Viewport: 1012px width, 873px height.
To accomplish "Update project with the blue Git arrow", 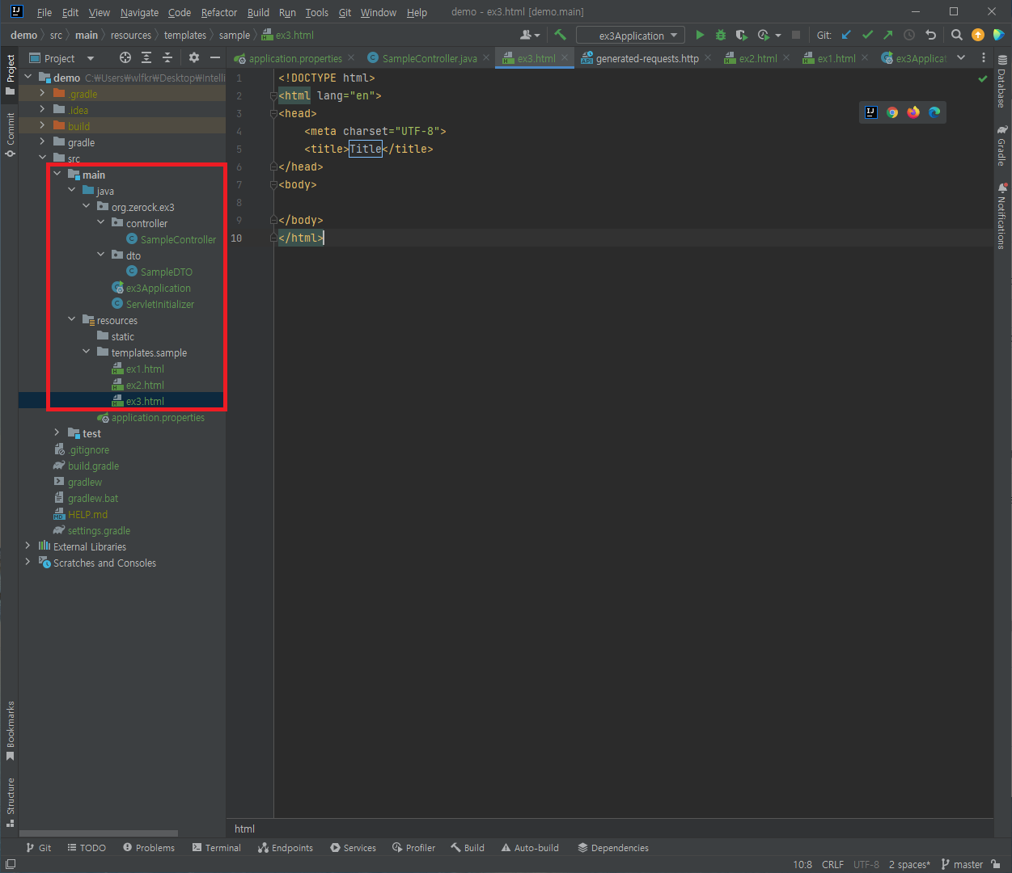I will pos(846,35).
